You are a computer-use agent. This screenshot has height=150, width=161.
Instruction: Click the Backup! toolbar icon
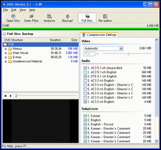coord(68,16)
